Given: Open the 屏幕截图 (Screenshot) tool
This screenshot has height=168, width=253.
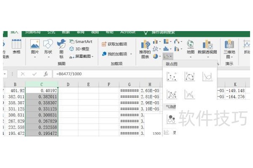Looking at the screenshot, I should point(81,56).
